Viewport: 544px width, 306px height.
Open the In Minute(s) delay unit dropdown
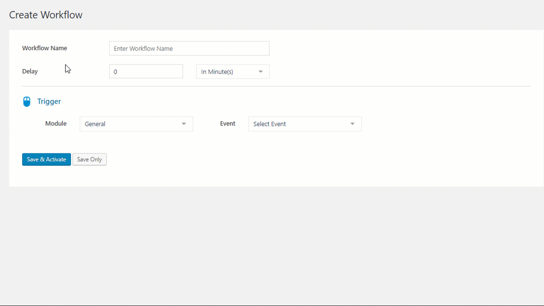coord(232,71)
